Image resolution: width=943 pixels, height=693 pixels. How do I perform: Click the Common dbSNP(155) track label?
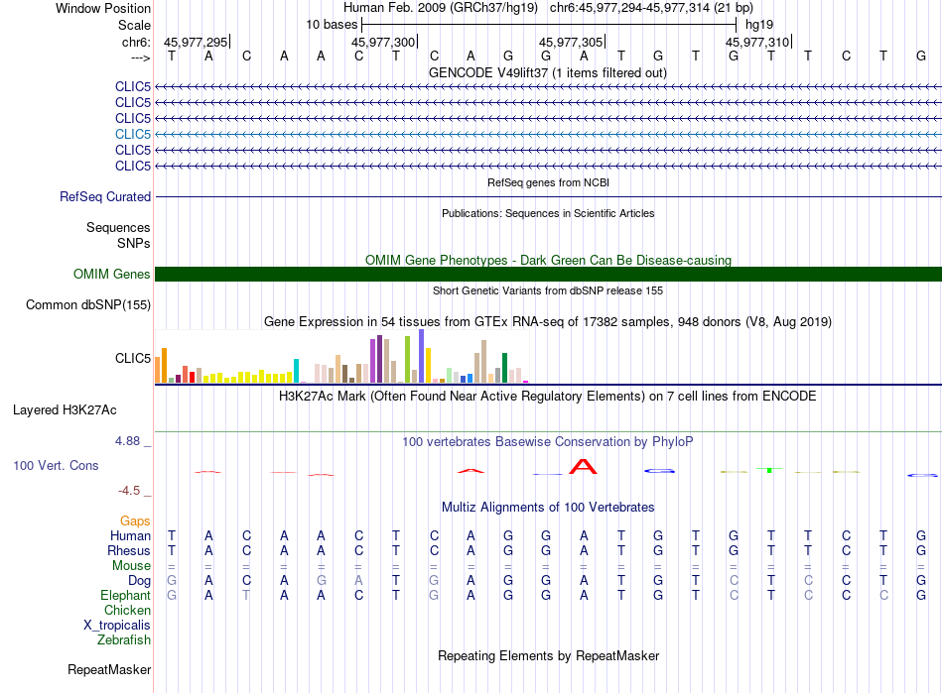pos(88,304)
